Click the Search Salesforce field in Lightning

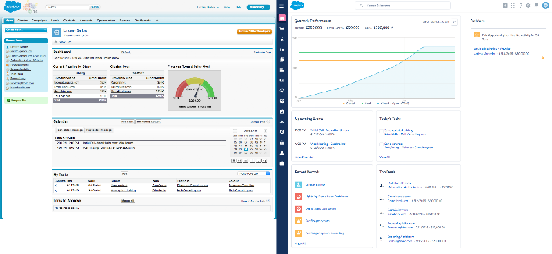(x=403, y=6)
